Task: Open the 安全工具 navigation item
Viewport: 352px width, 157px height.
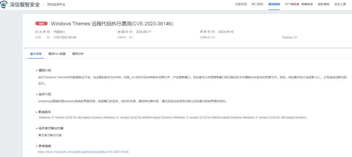Action: pos(340,4)
